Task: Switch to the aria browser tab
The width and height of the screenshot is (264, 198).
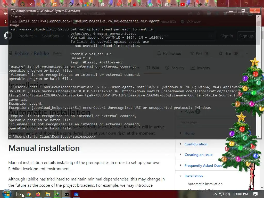Action: coord(171,4)
